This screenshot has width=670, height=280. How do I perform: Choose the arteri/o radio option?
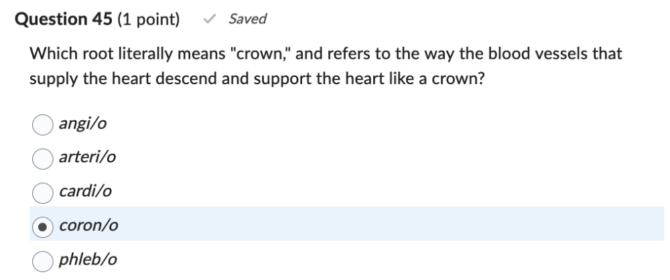43,158
